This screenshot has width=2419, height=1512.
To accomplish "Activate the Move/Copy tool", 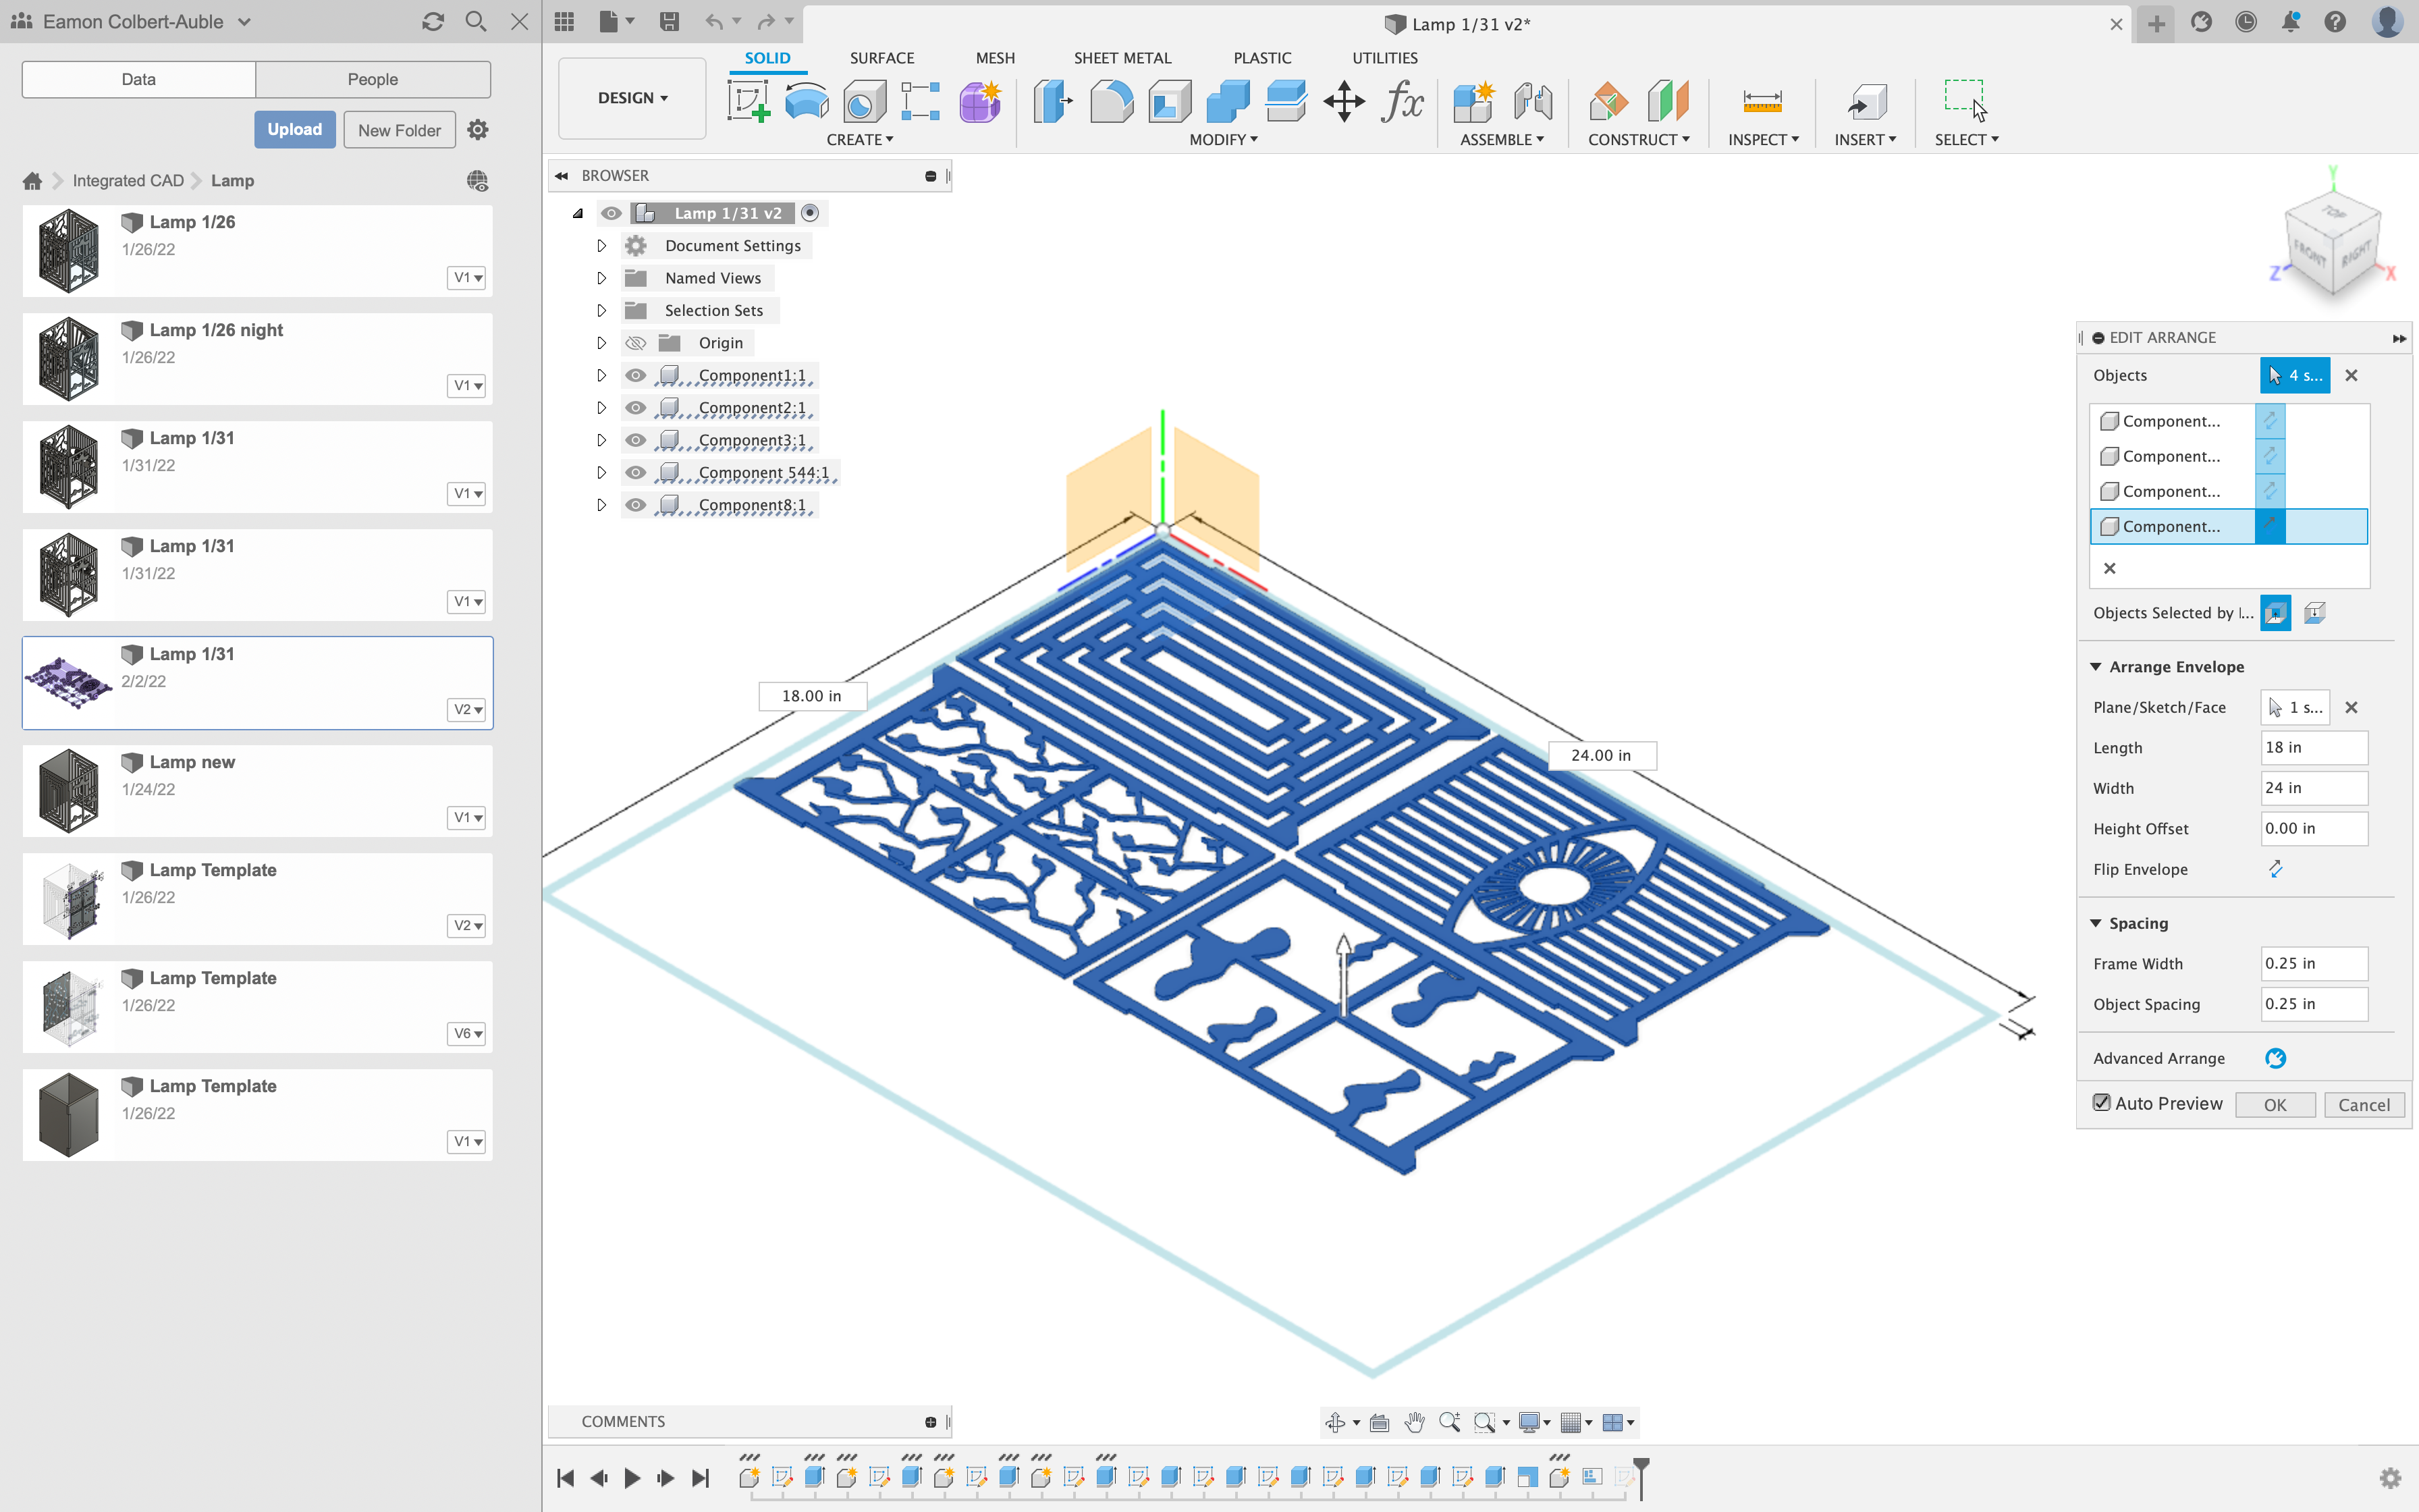I will coord(1343,102).
